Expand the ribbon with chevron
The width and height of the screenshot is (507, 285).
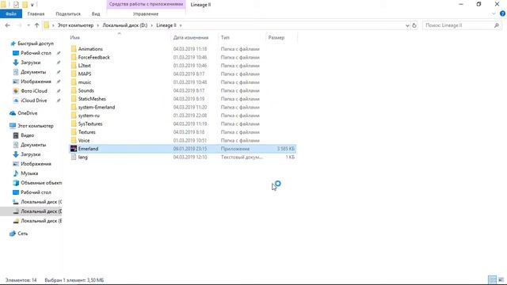[494, 13]
